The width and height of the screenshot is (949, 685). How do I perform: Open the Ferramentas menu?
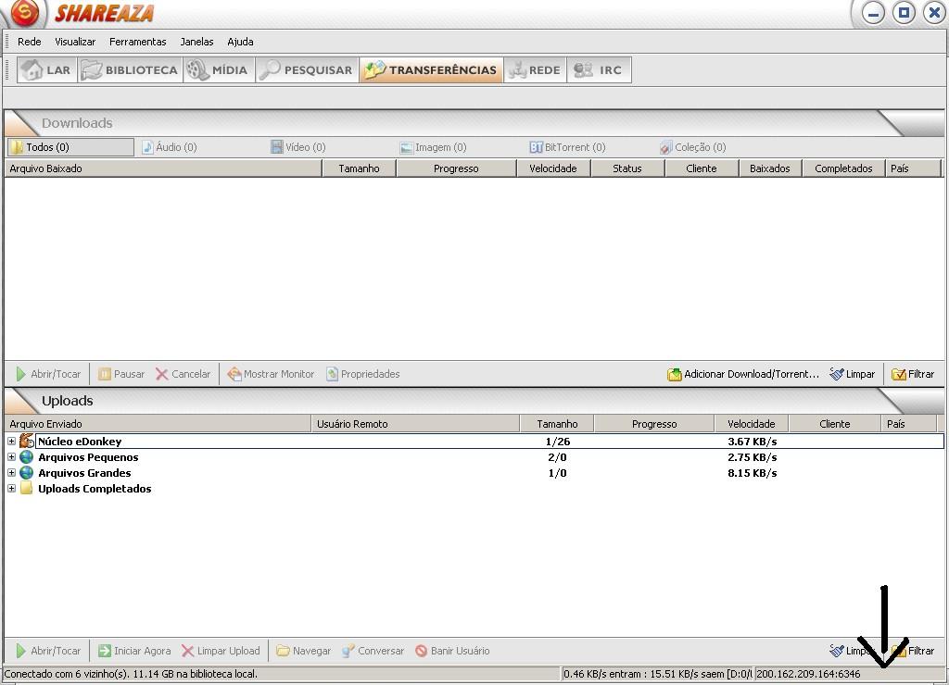click(x=137, y=42)
